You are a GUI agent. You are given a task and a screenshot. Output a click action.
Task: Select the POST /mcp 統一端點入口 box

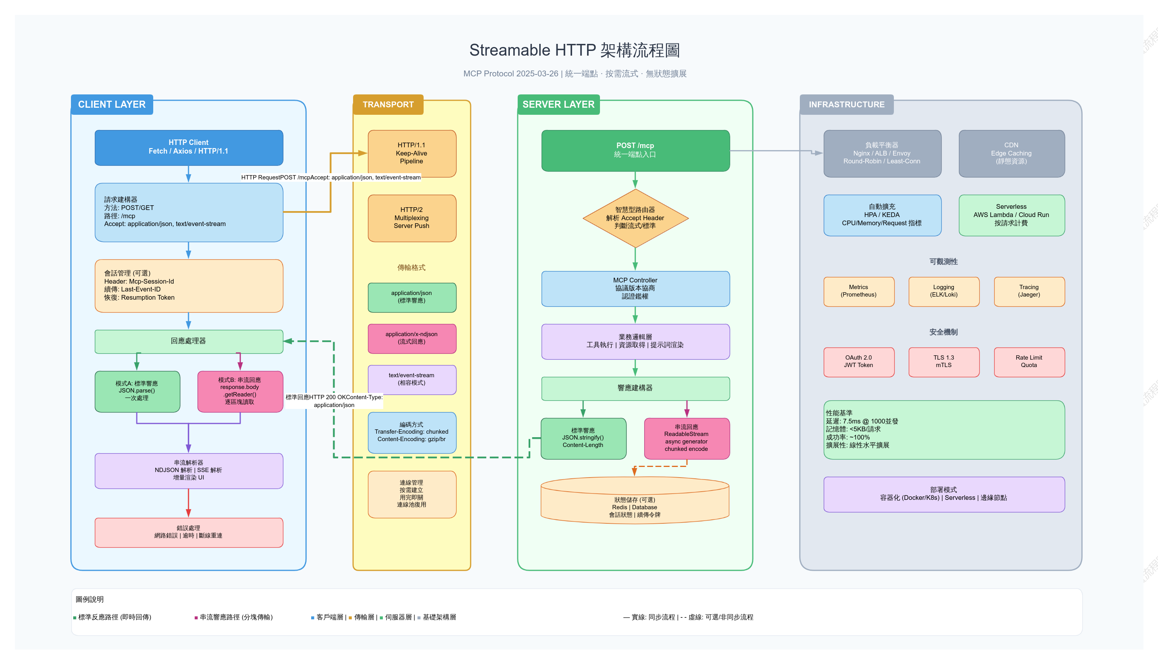(635, 150)
